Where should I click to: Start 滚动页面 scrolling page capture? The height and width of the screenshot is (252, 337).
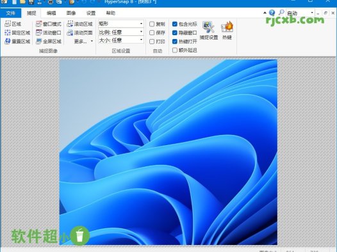79,33
